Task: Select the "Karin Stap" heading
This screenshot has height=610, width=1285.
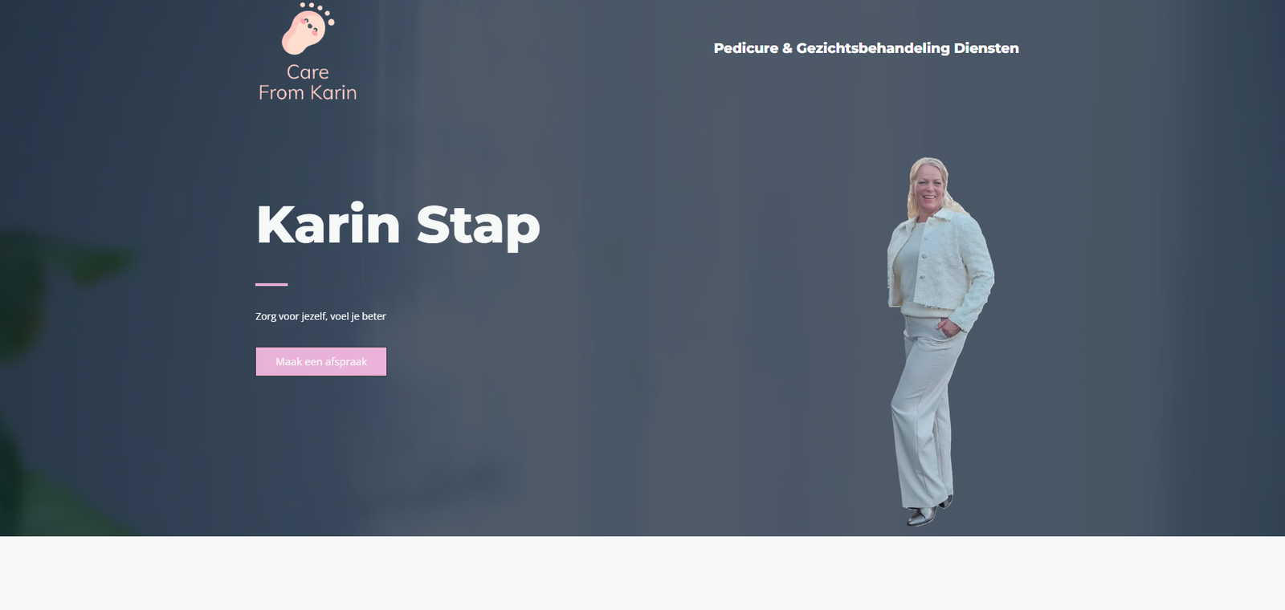Action: pos(398,225)
